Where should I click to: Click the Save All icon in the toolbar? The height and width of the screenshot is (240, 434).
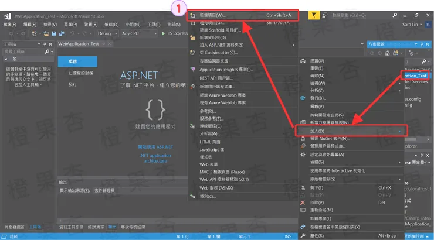tap(62, 33)
